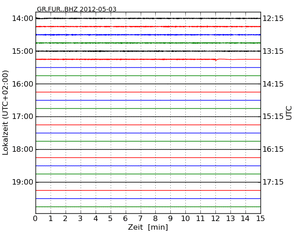Click the 18:00 local time tick label
This screenshot has height=237, width=296.
coord(23,149)
